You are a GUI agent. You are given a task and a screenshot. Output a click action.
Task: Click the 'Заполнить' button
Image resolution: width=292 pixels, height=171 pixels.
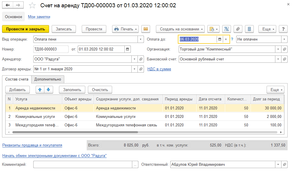pyautogui.click(x=72, y=90)
